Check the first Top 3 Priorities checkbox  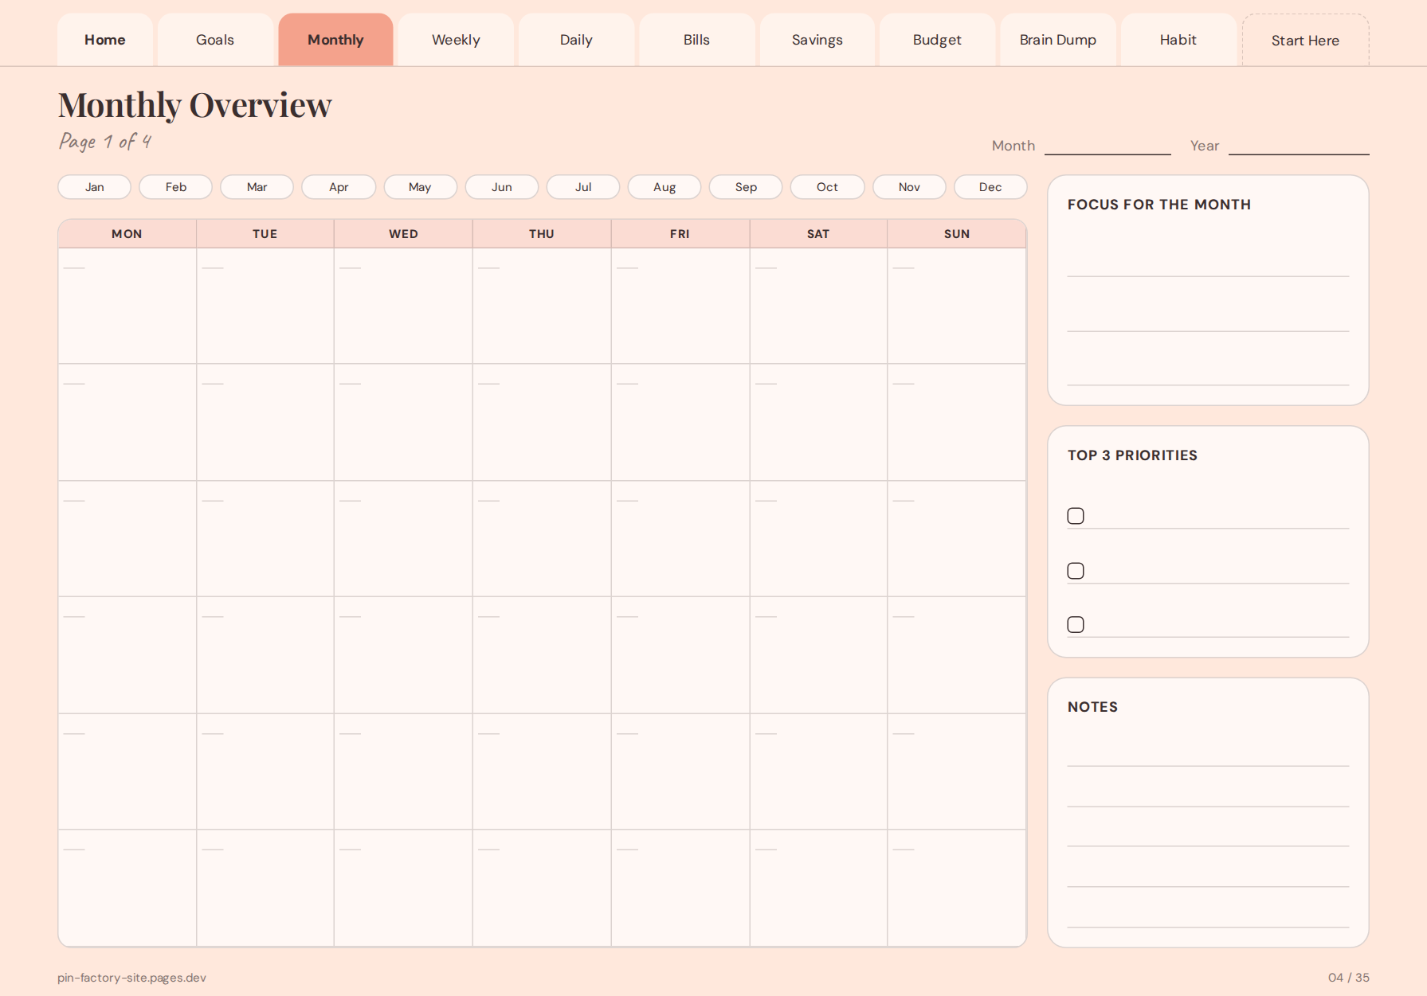(1076, 516)
